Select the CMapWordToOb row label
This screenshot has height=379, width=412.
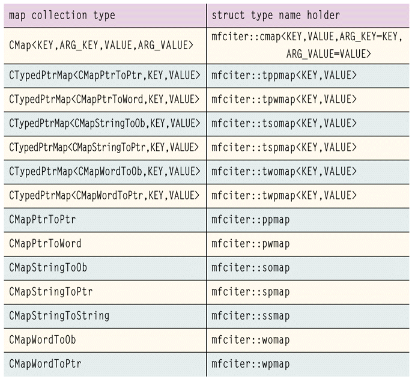43,339
